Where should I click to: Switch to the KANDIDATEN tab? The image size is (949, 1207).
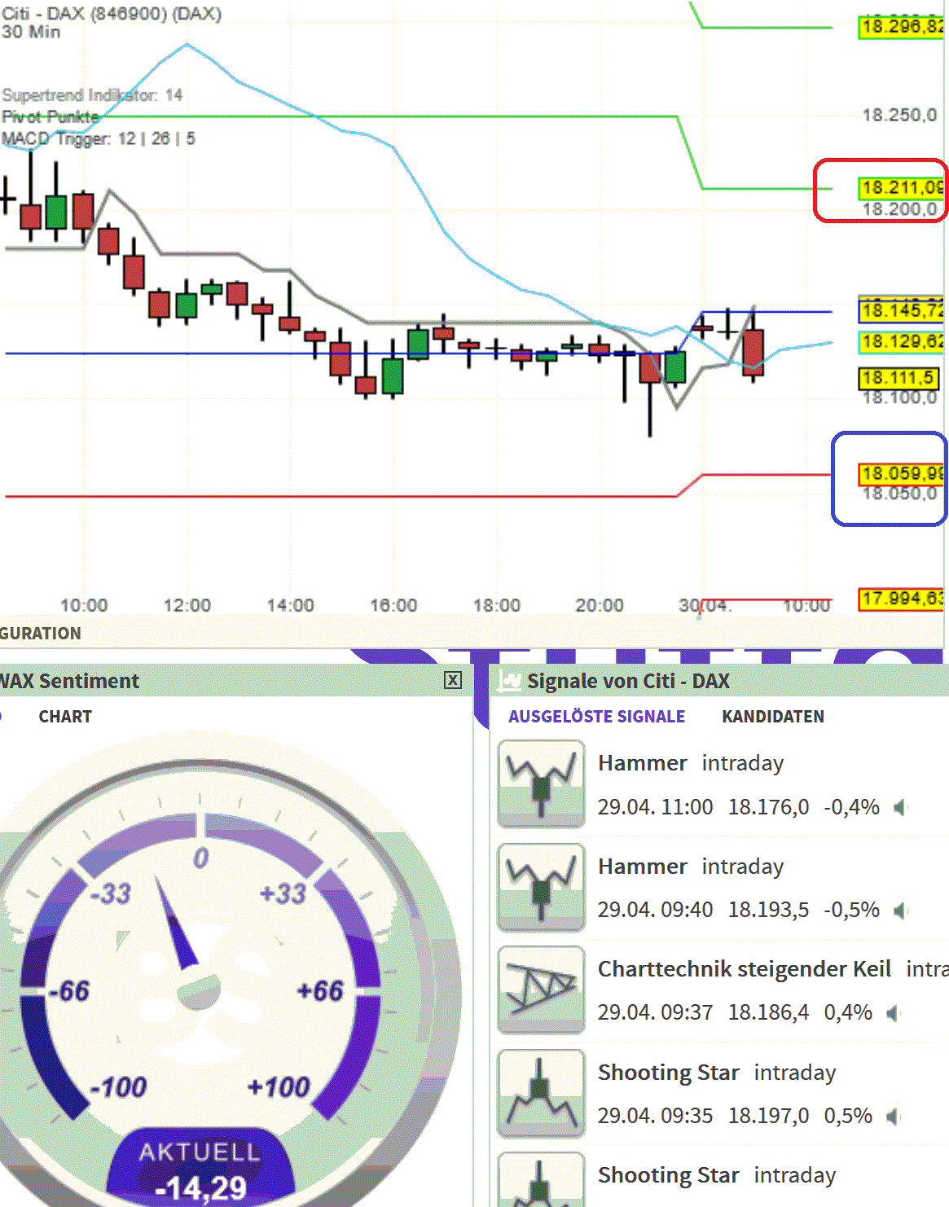point(773,717)
